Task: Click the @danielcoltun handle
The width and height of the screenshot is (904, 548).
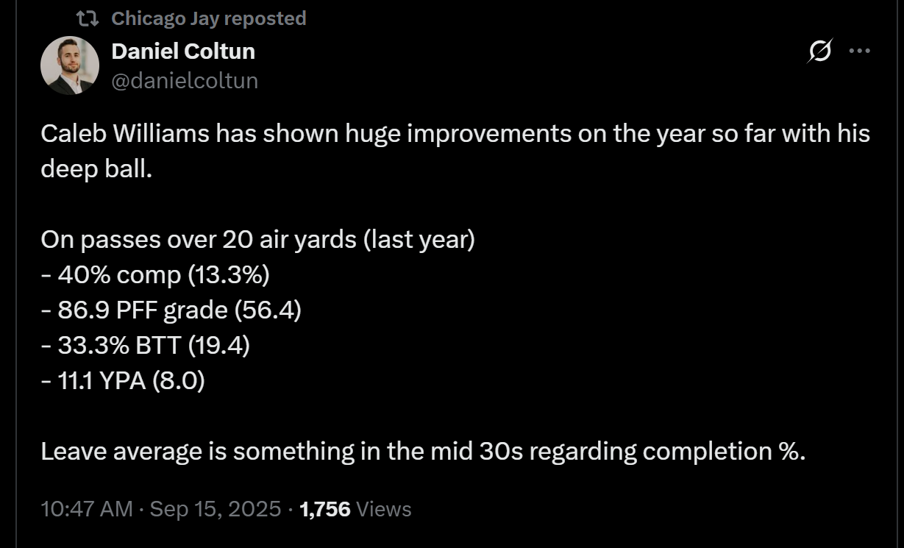Action: [185, 80]
